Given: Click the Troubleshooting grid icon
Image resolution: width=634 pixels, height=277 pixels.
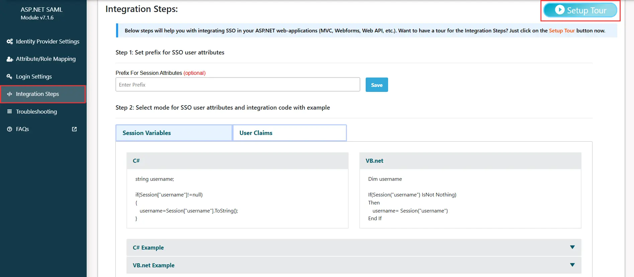Looking at the screenshot, I should coord(9,112).
